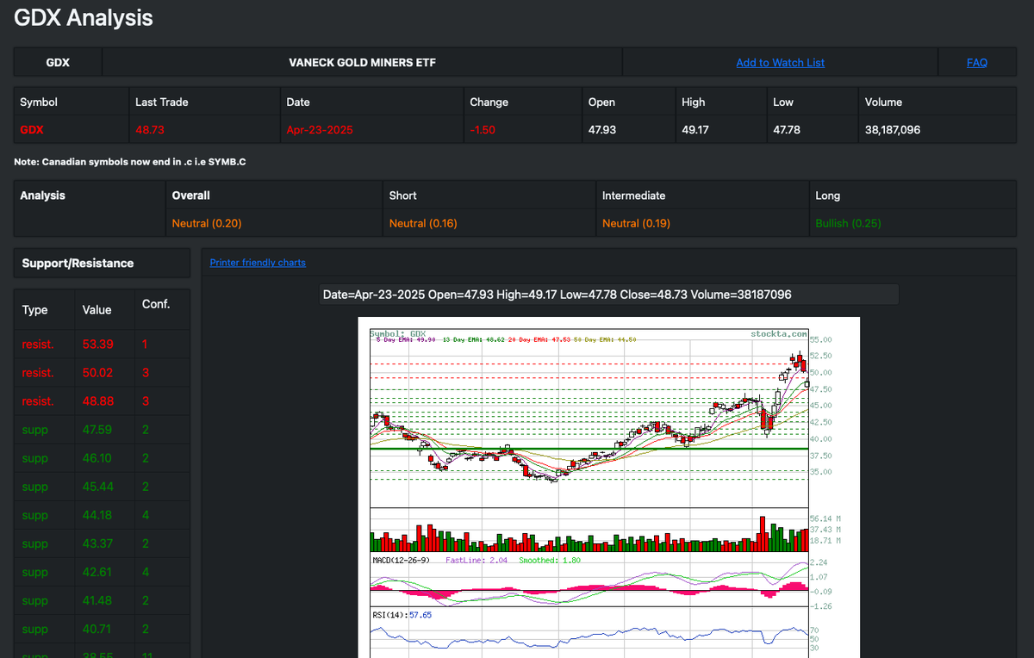1034x658 pixels.
Task: Click the Support/Resistance panel heading
Action: coord(78,263)
